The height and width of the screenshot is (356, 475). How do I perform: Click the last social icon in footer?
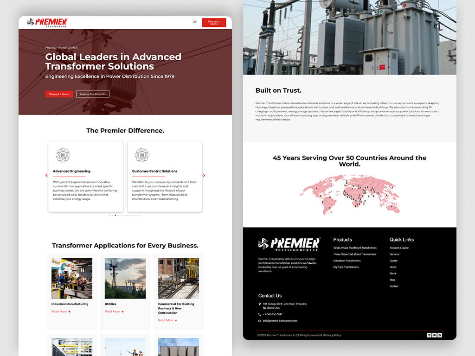pos(440,335)
